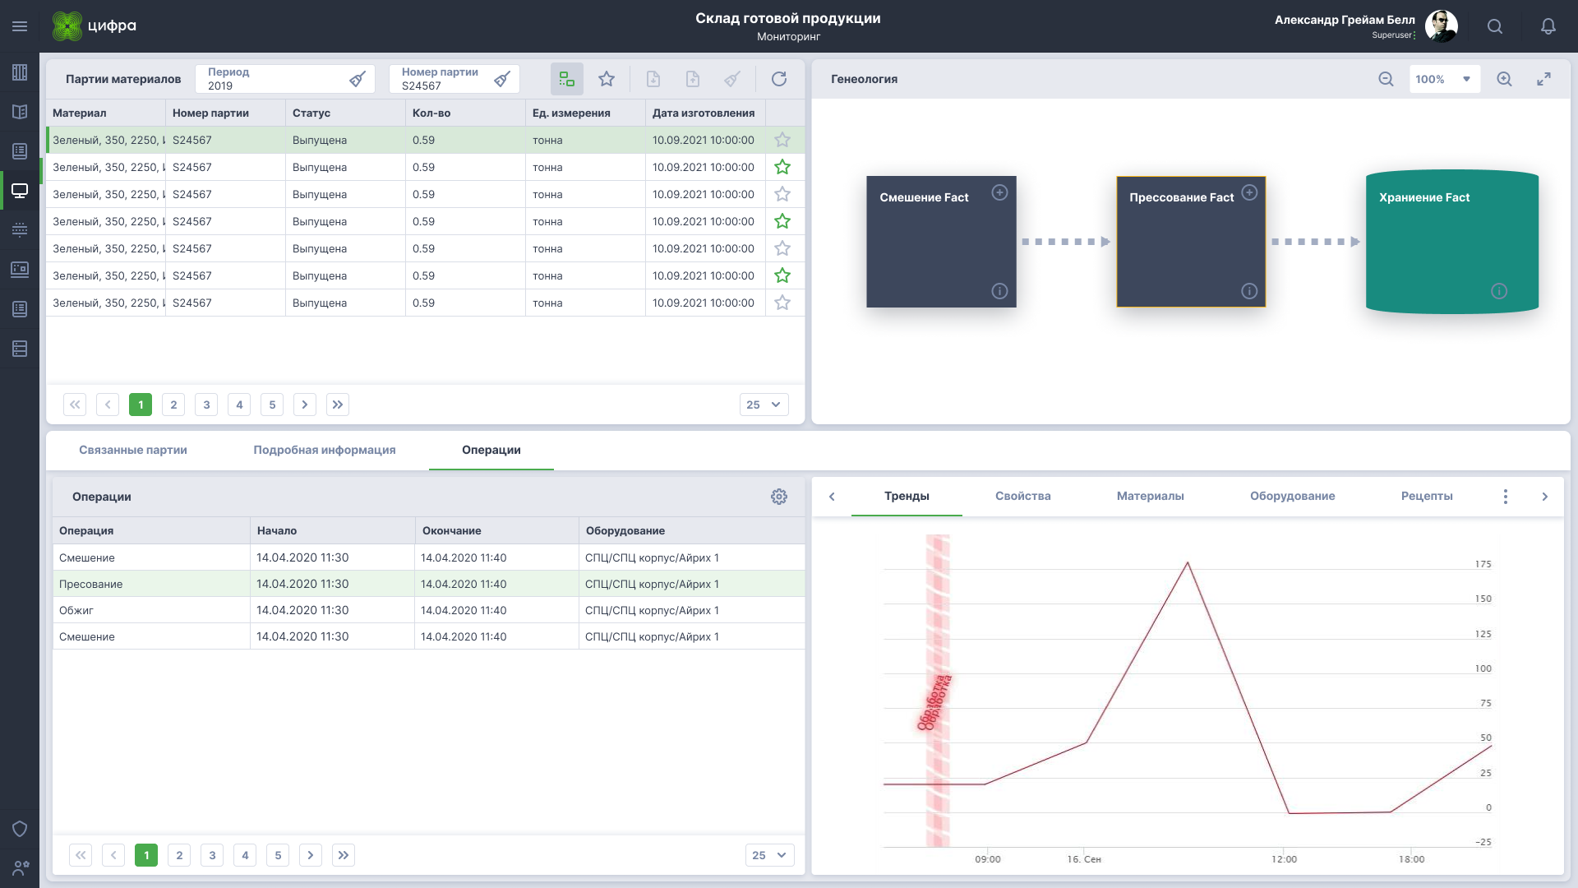
Task: Toggle the genealogy tree view button
Action: (x=567, y=79)
